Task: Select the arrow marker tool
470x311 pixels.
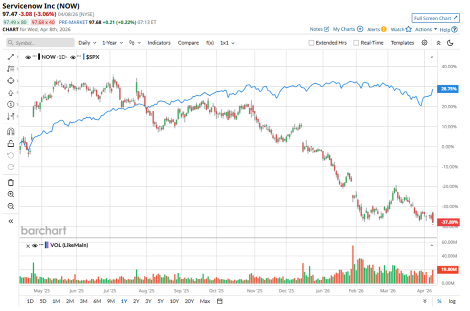Action: [11, 93]
